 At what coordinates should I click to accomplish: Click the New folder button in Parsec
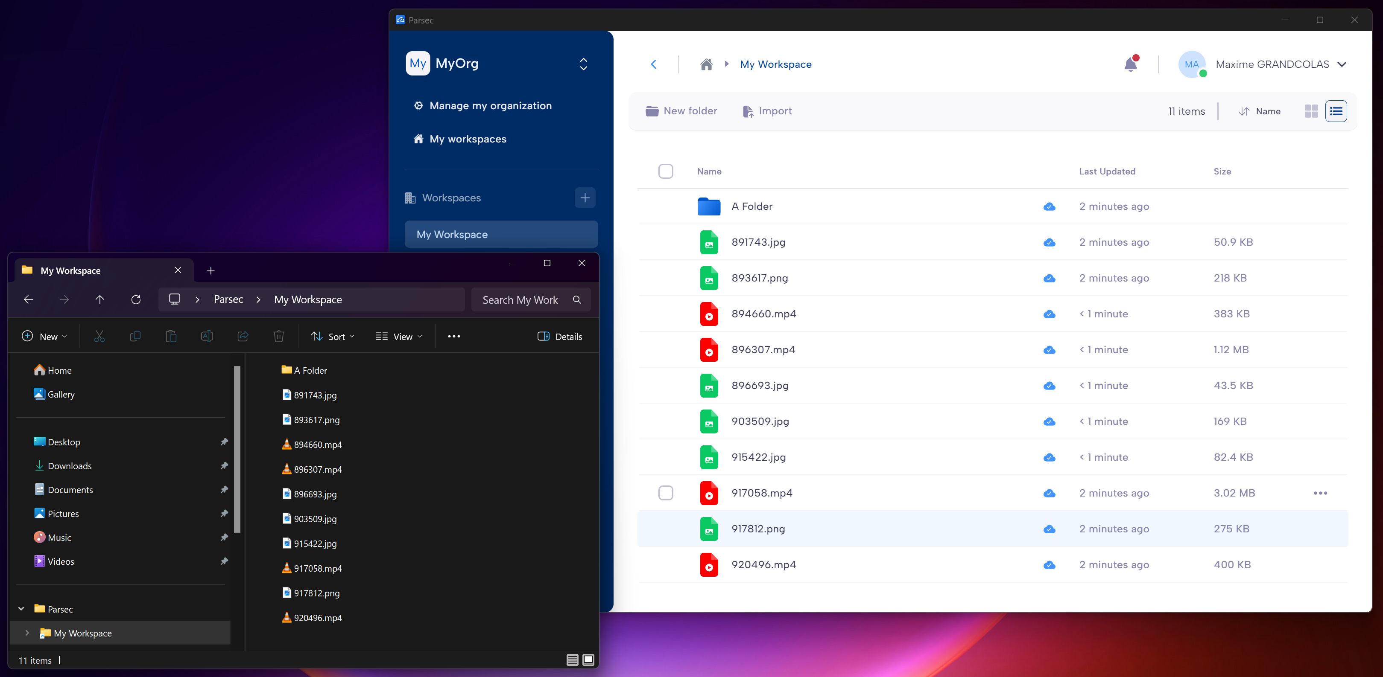point(681,111)
